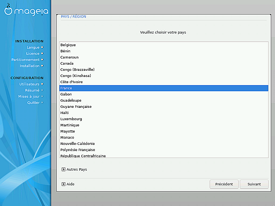Select Congo (Kinshasa) in the list
Screen dimensions: 275x206
[76, 76]
